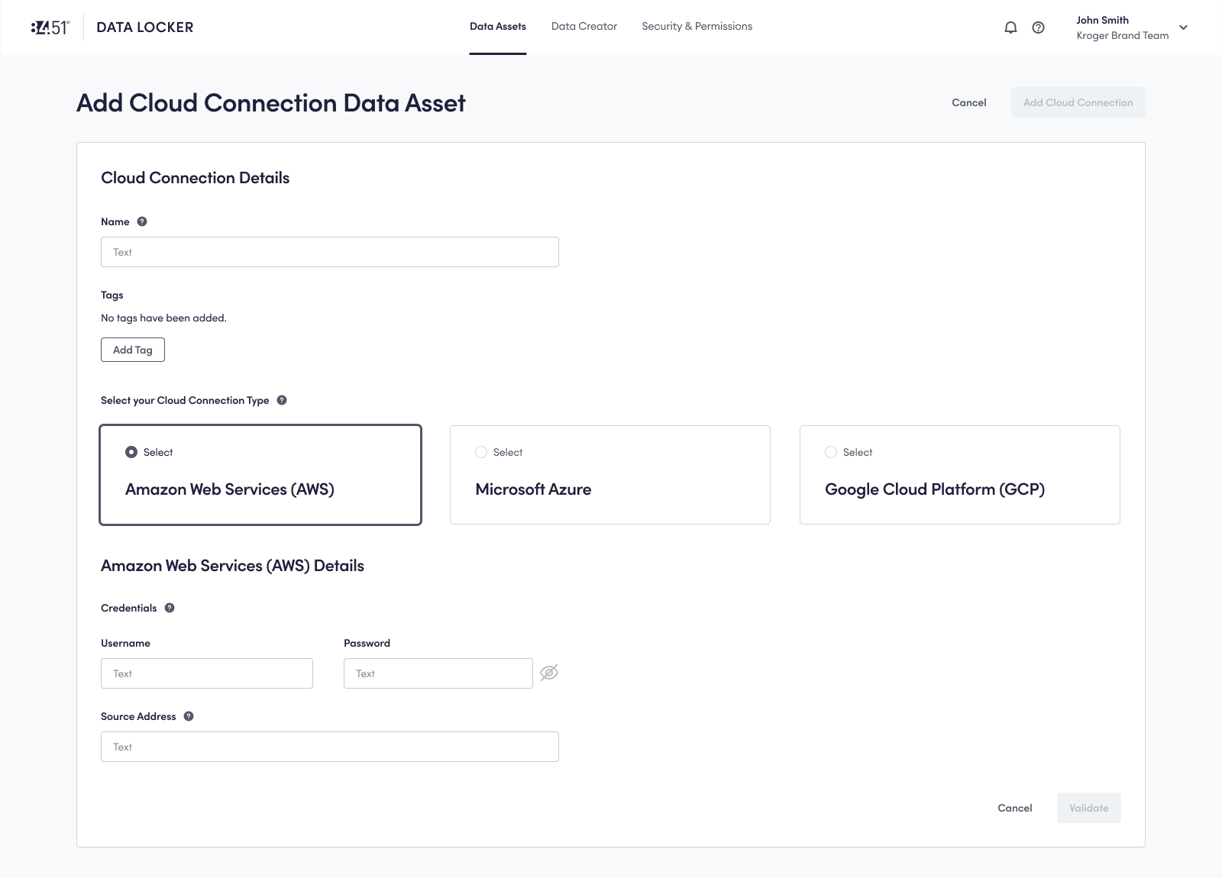Switch to the Data Assets tab
This screenshot has width=1222, height=878.
pyautogui.click(x=498, y=27)
